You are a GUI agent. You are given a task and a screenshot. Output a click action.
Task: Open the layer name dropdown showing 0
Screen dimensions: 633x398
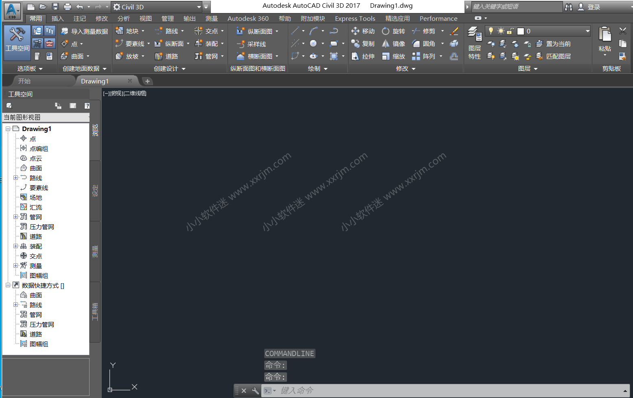(587, 31)
